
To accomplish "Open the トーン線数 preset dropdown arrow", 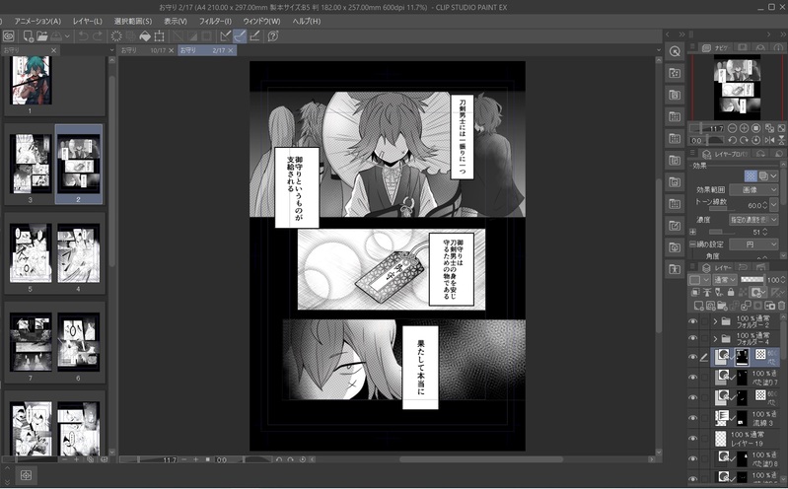I will click(774, 204).
